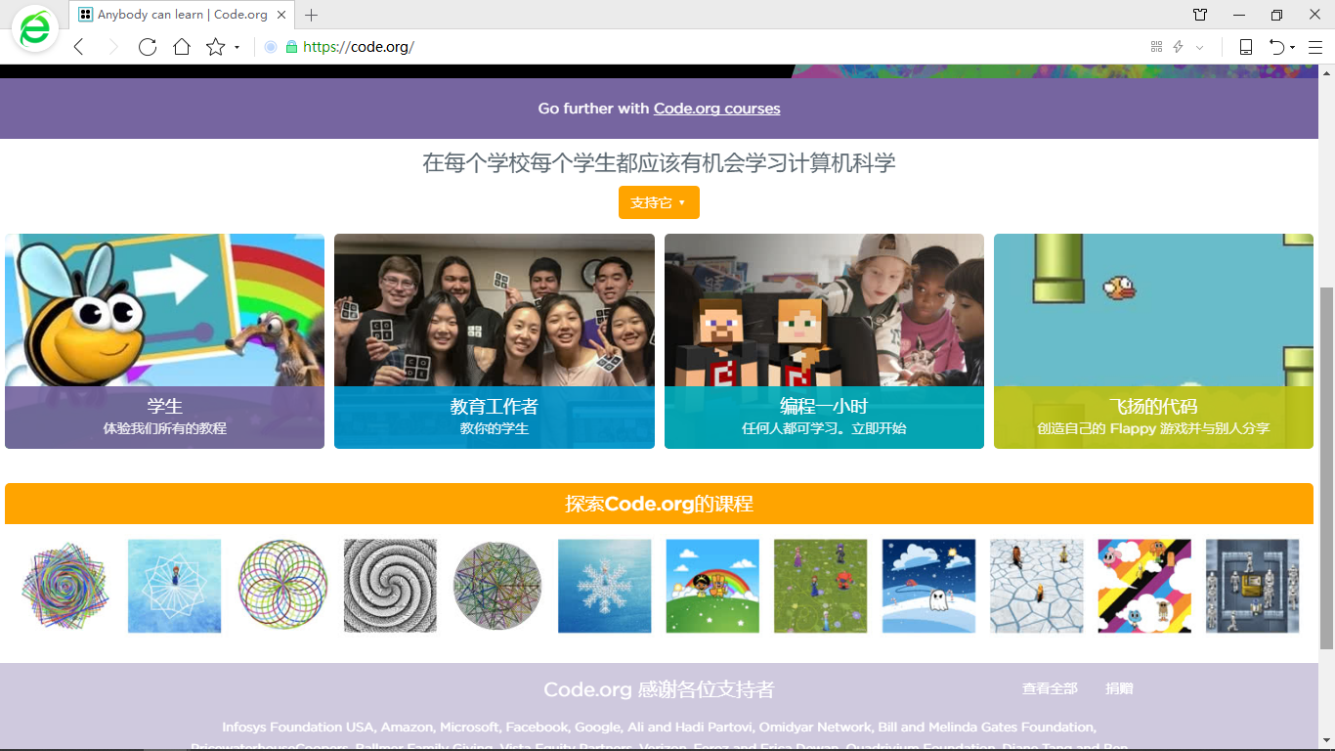Open the cracked ice characters thumbnail
This screenshot has height=751, width=1335.
coord(1036,586)
